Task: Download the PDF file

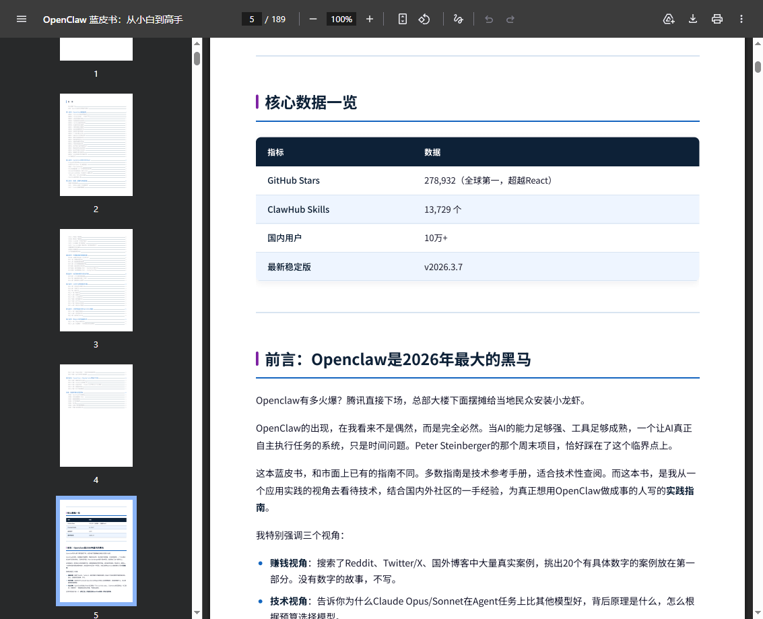Action: coord(693,19)
